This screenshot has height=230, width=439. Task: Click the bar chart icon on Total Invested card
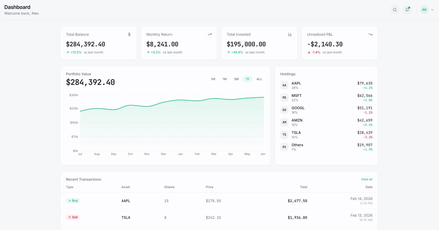coord(290,34)
